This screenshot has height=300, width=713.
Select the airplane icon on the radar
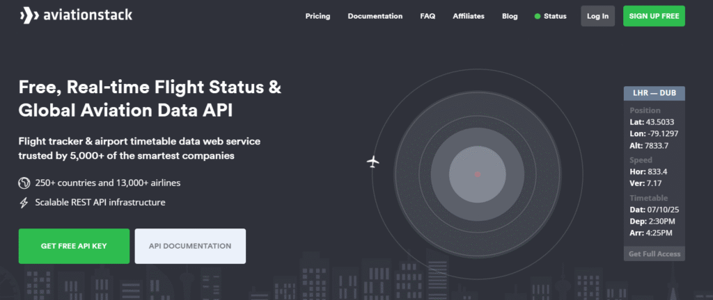pyautogui.click(x=373, y=162)
